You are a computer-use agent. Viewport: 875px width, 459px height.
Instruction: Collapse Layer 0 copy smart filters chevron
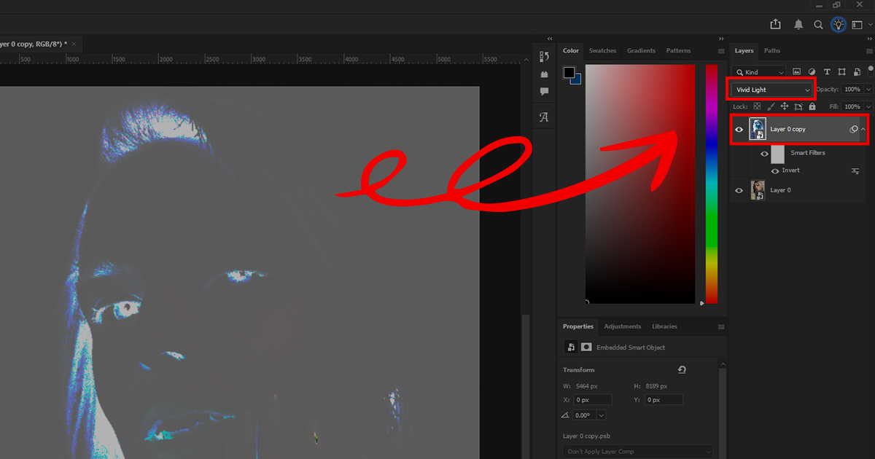864,129
